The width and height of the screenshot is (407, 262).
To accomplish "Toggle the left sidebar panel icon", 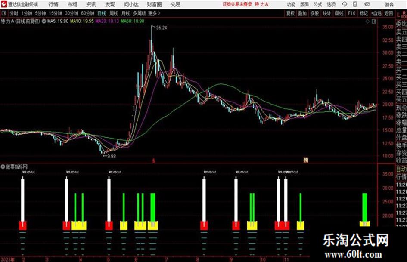I will [3, 13].
